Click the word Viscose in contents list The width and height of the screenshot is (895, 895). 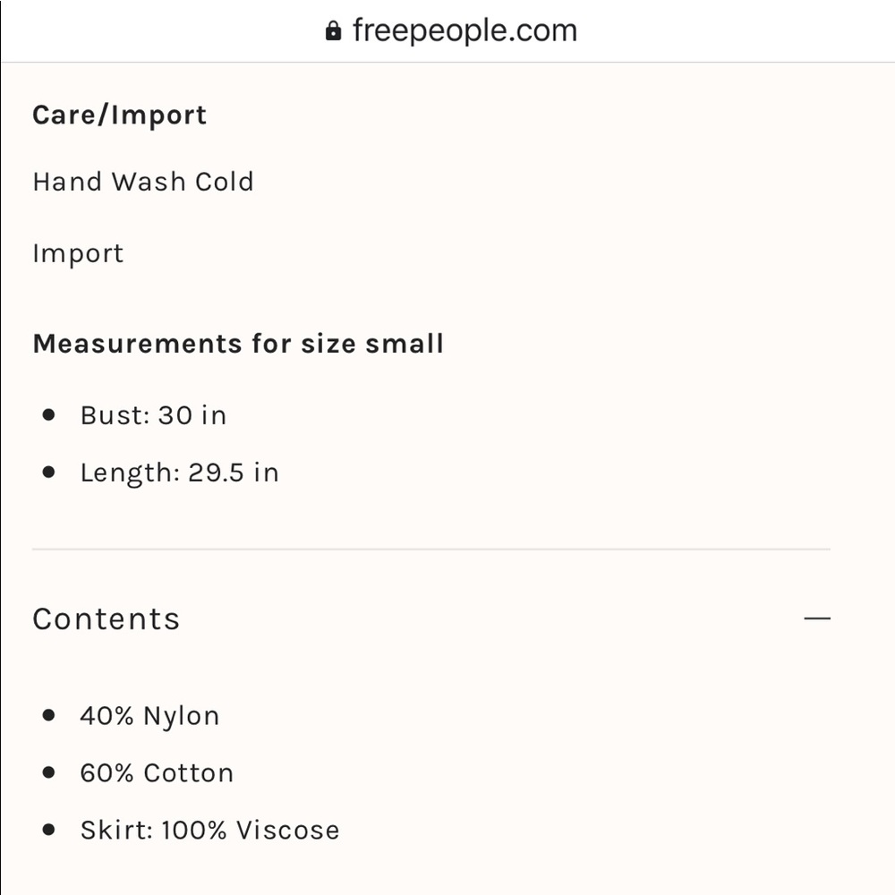coord(288,830)
